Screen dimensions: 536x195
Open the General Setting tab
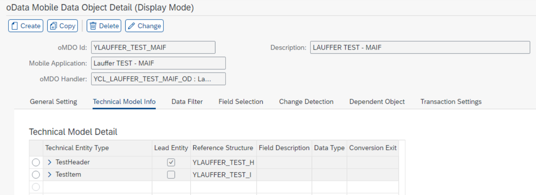[x=53, y=102]
